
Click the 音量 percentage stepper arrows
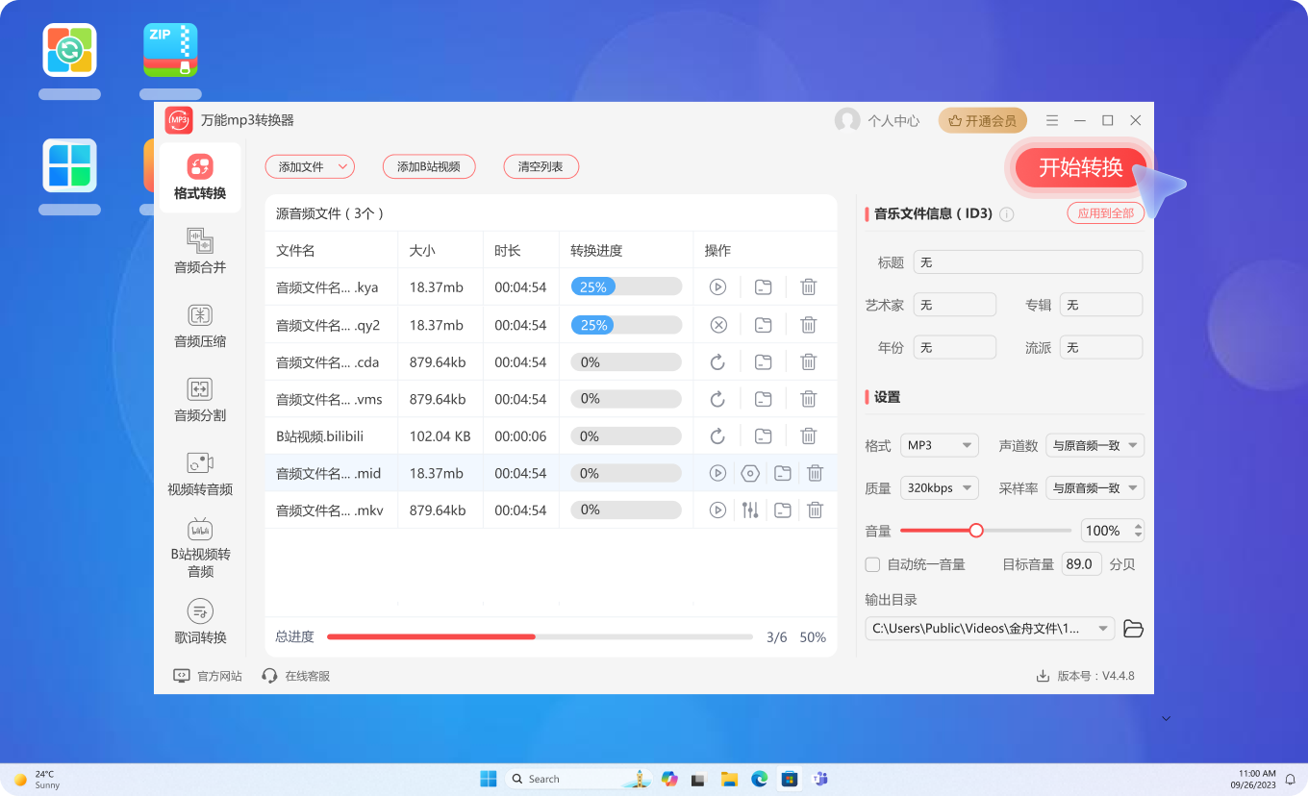point(1139,531)
